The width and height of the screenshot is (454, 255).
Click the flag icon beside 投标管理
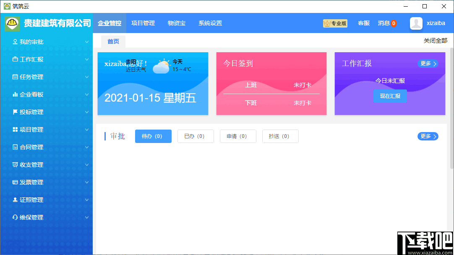point(15,112)
